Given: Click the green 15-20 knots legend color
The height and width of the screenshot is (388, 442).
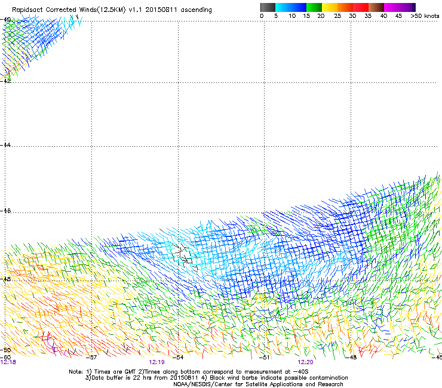Looking at the screenshot, I should click(x=314, y=7).
